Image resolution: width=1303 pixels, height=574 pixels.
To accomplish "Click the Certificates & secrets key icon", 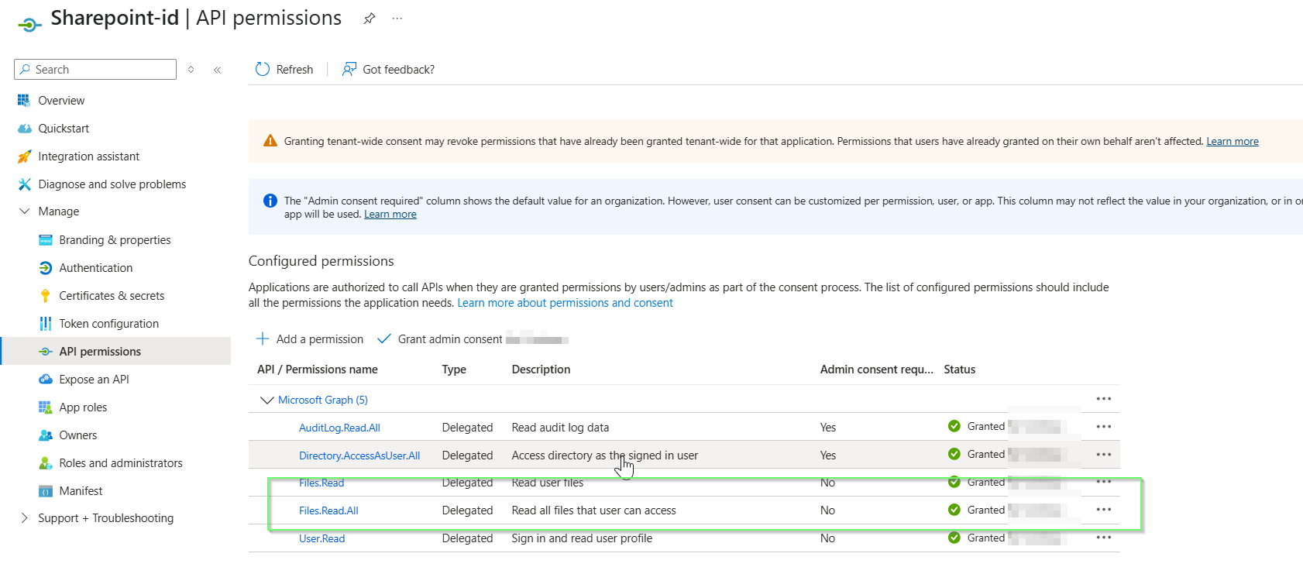I will [x=46, y=296].
